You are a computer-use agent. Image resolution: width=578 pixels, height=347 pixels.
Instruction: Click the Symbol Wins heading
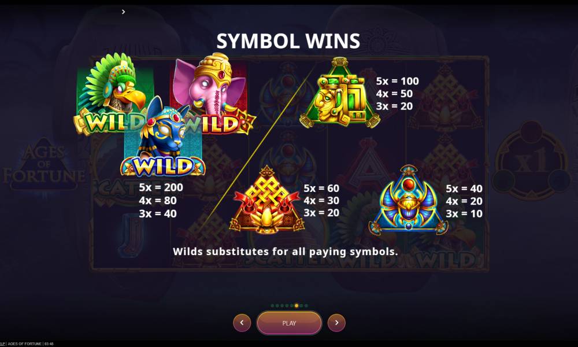point(288,40)
